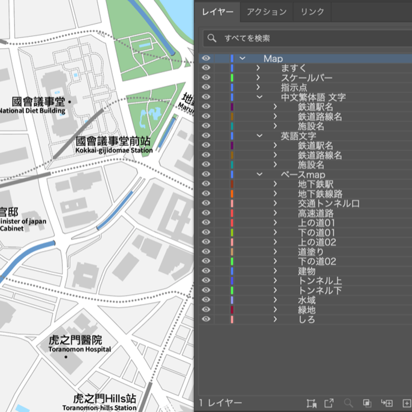Select the 上の道01 layer row
412x412 pixels.
[305, 223]
